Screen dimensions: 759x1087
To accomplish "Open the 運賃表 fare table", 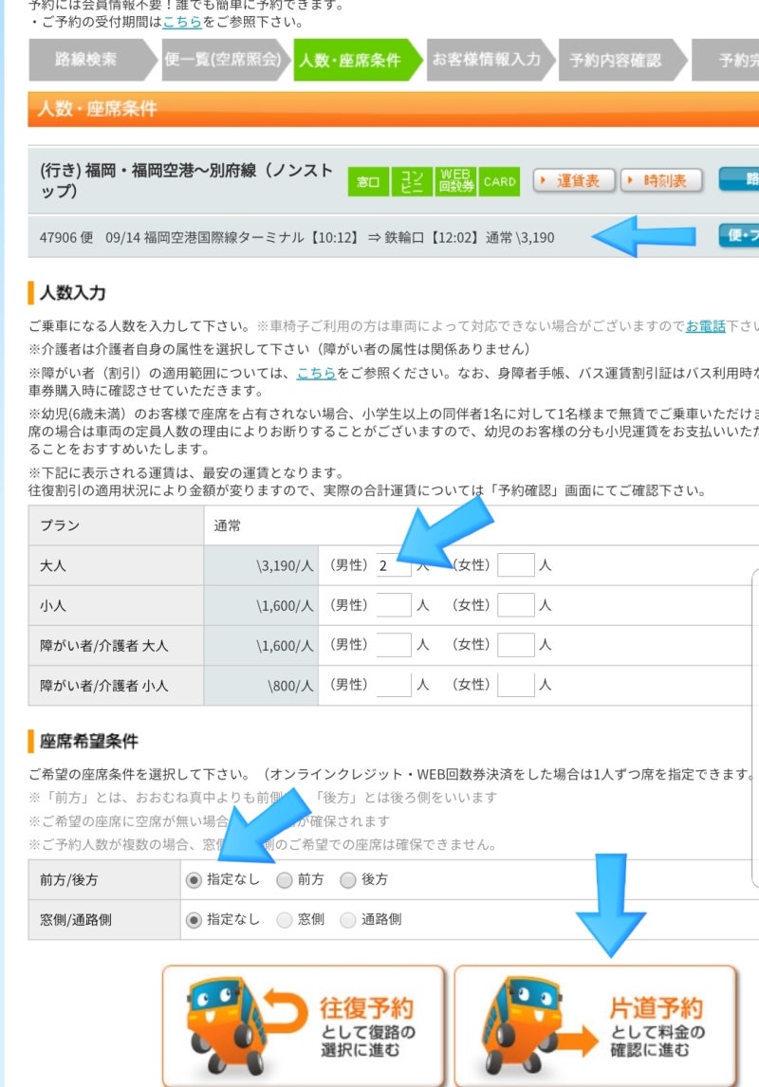I will click(575, 181).
